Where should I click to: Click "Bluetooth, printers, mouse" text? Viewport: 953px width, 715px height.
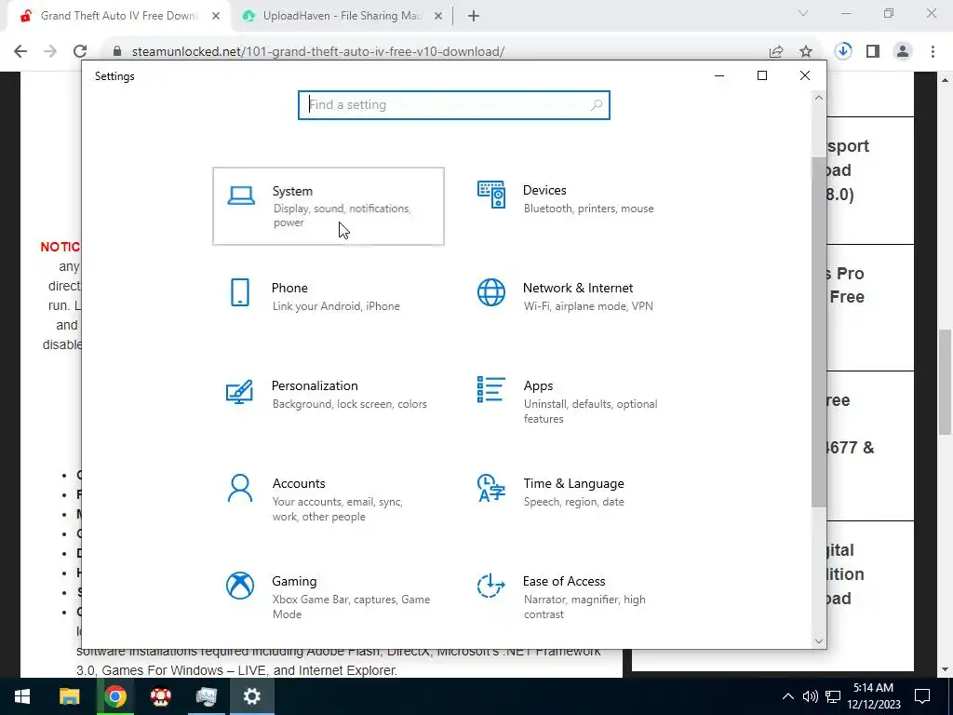(x=588, y=209)
